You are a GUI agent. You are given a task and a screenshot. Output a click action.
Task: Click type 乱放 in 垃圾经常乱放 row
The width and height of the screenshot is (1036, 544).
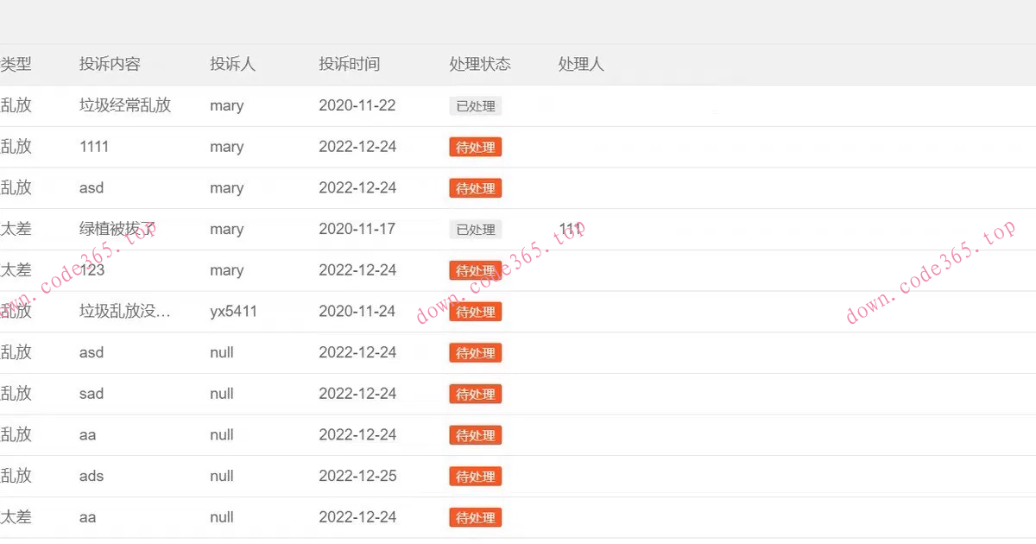click(16, 105)
